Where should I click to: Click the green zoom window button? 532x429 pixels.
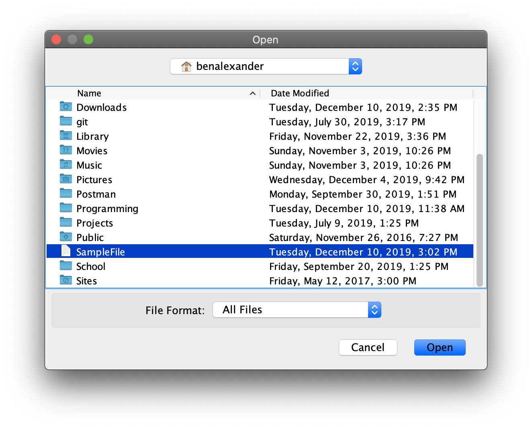coord(88,39)
